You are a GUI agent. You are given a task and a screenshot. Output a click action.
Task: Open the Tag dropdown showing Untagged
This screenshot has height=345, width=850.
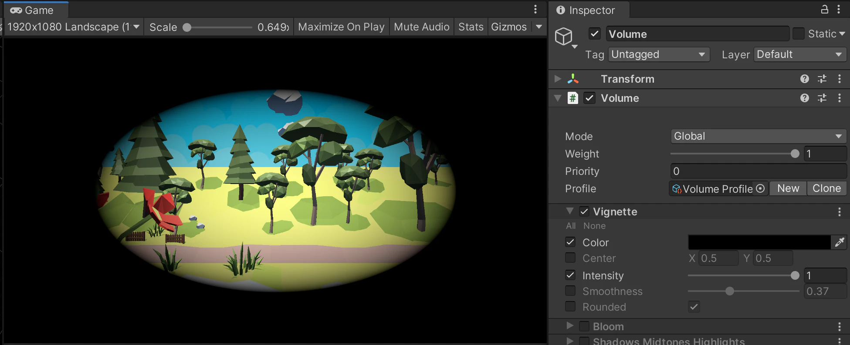tap(659, 54)
